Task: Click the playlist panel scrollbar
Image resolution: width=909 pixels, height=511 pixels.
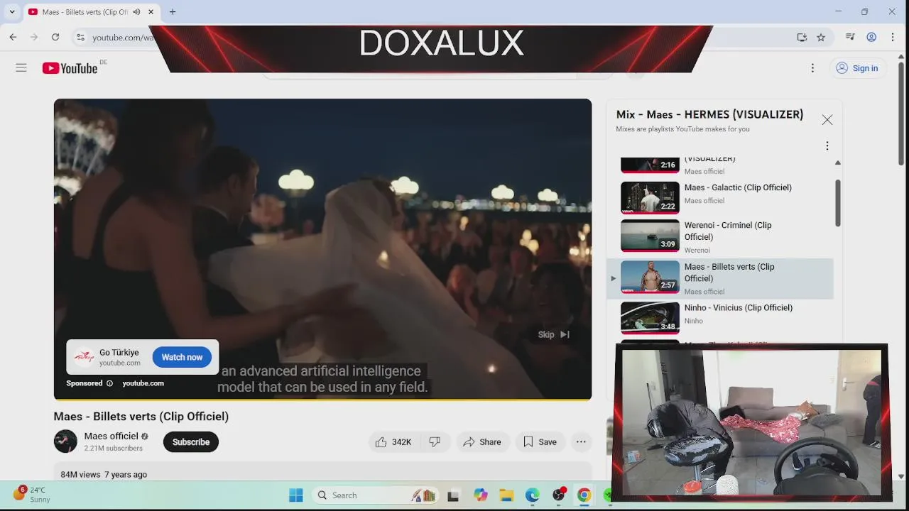Action: [838, 203]
